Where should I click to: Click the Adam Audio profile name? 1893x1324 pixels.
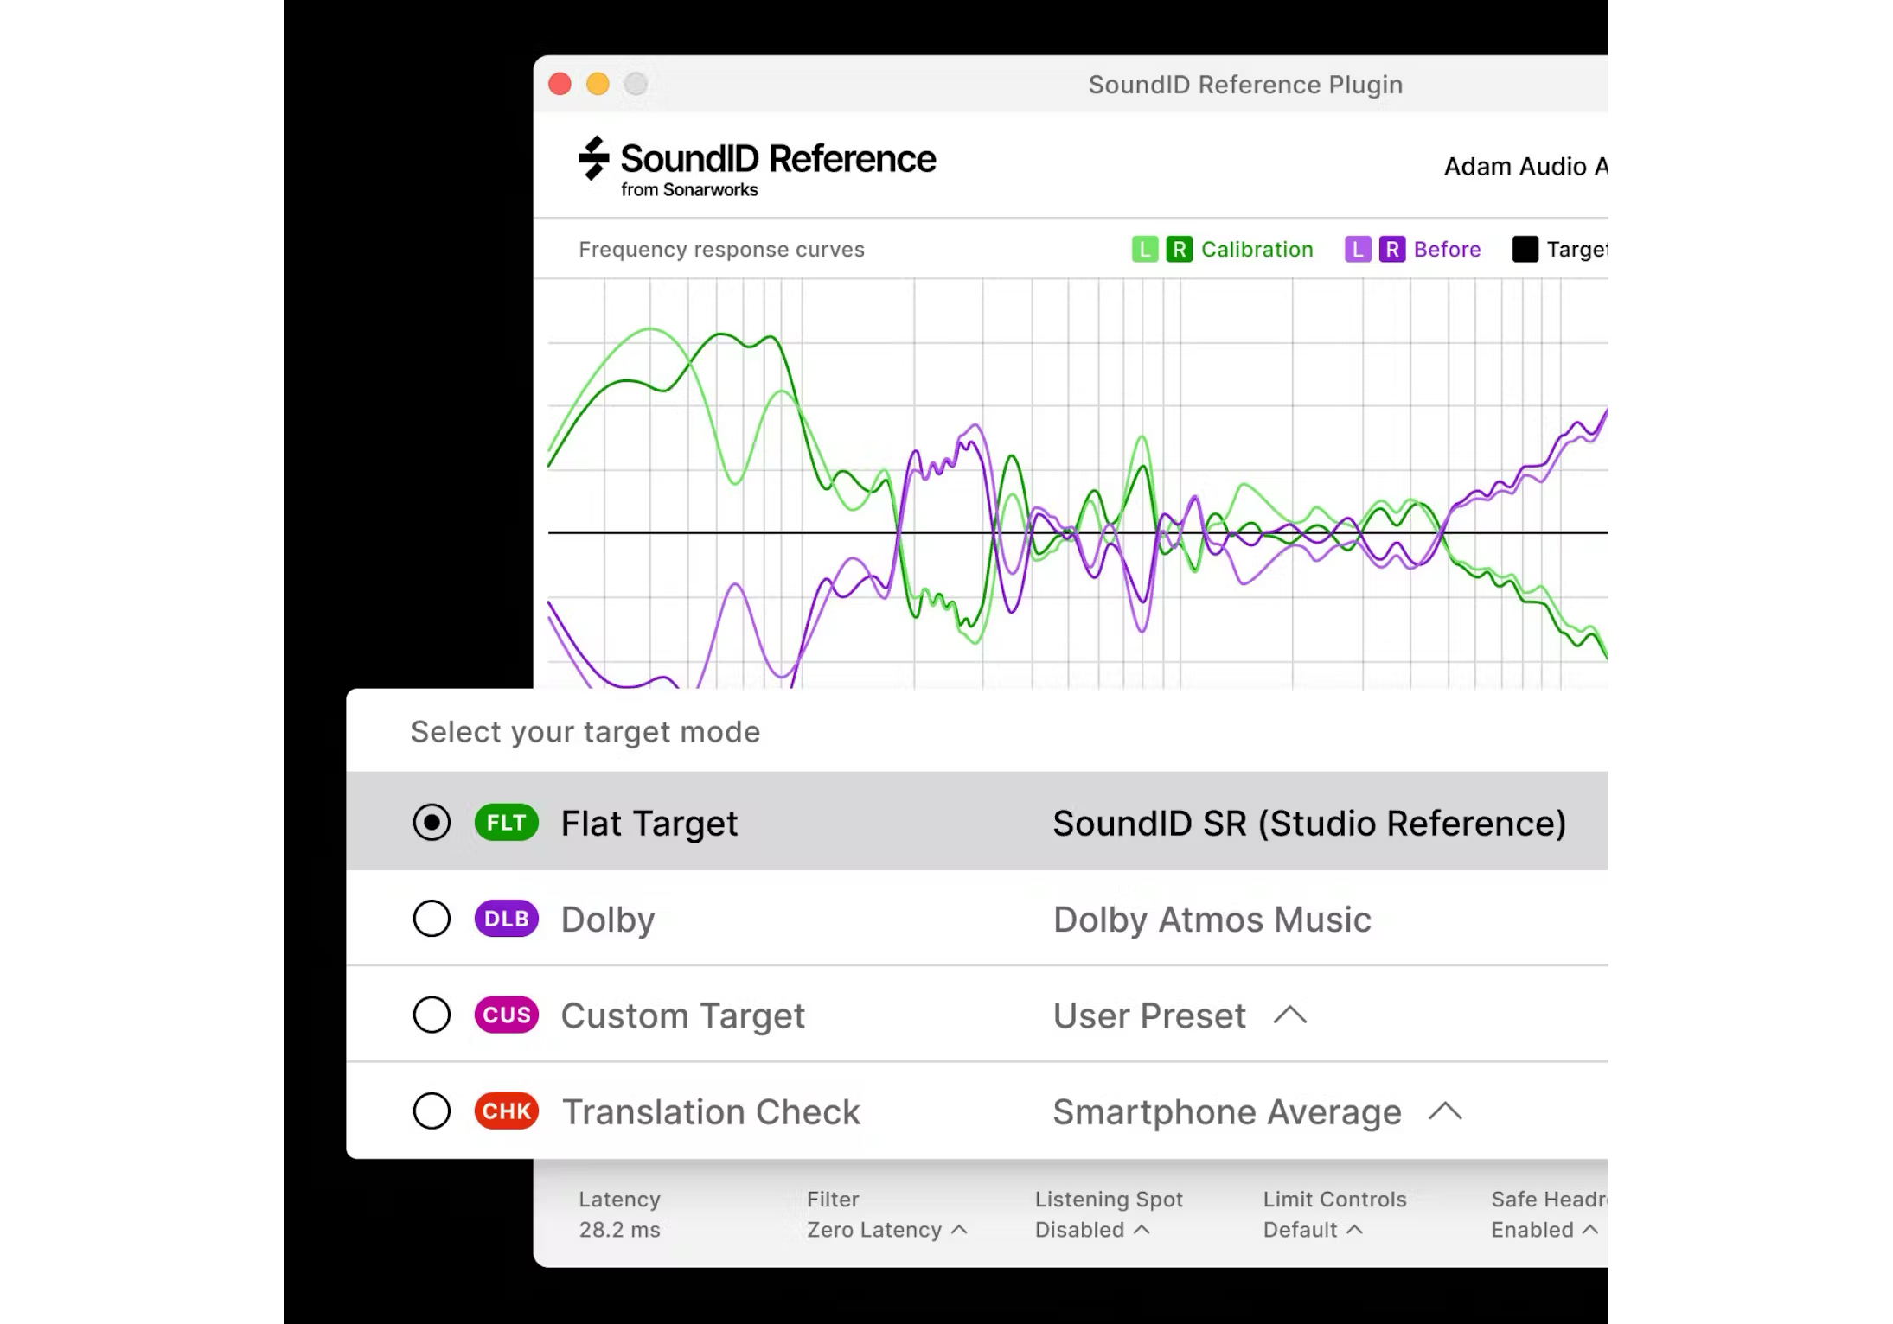[x=1525, y=166]
